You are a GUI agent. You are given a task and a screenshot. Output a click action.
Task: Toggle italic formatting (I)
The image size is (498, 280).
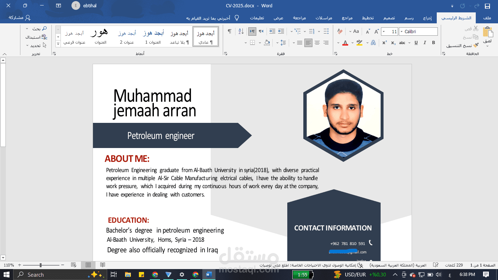(x=425, y=43)
